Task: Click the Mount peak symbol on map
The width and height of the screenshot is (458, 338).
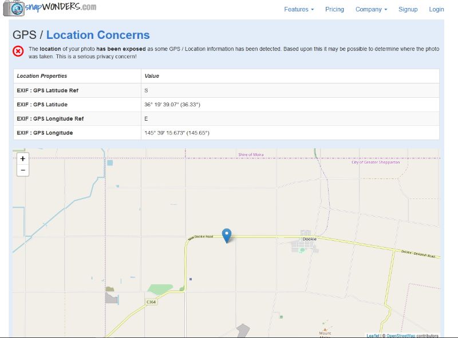Action: pyautogui.click(x=325, y=329)
